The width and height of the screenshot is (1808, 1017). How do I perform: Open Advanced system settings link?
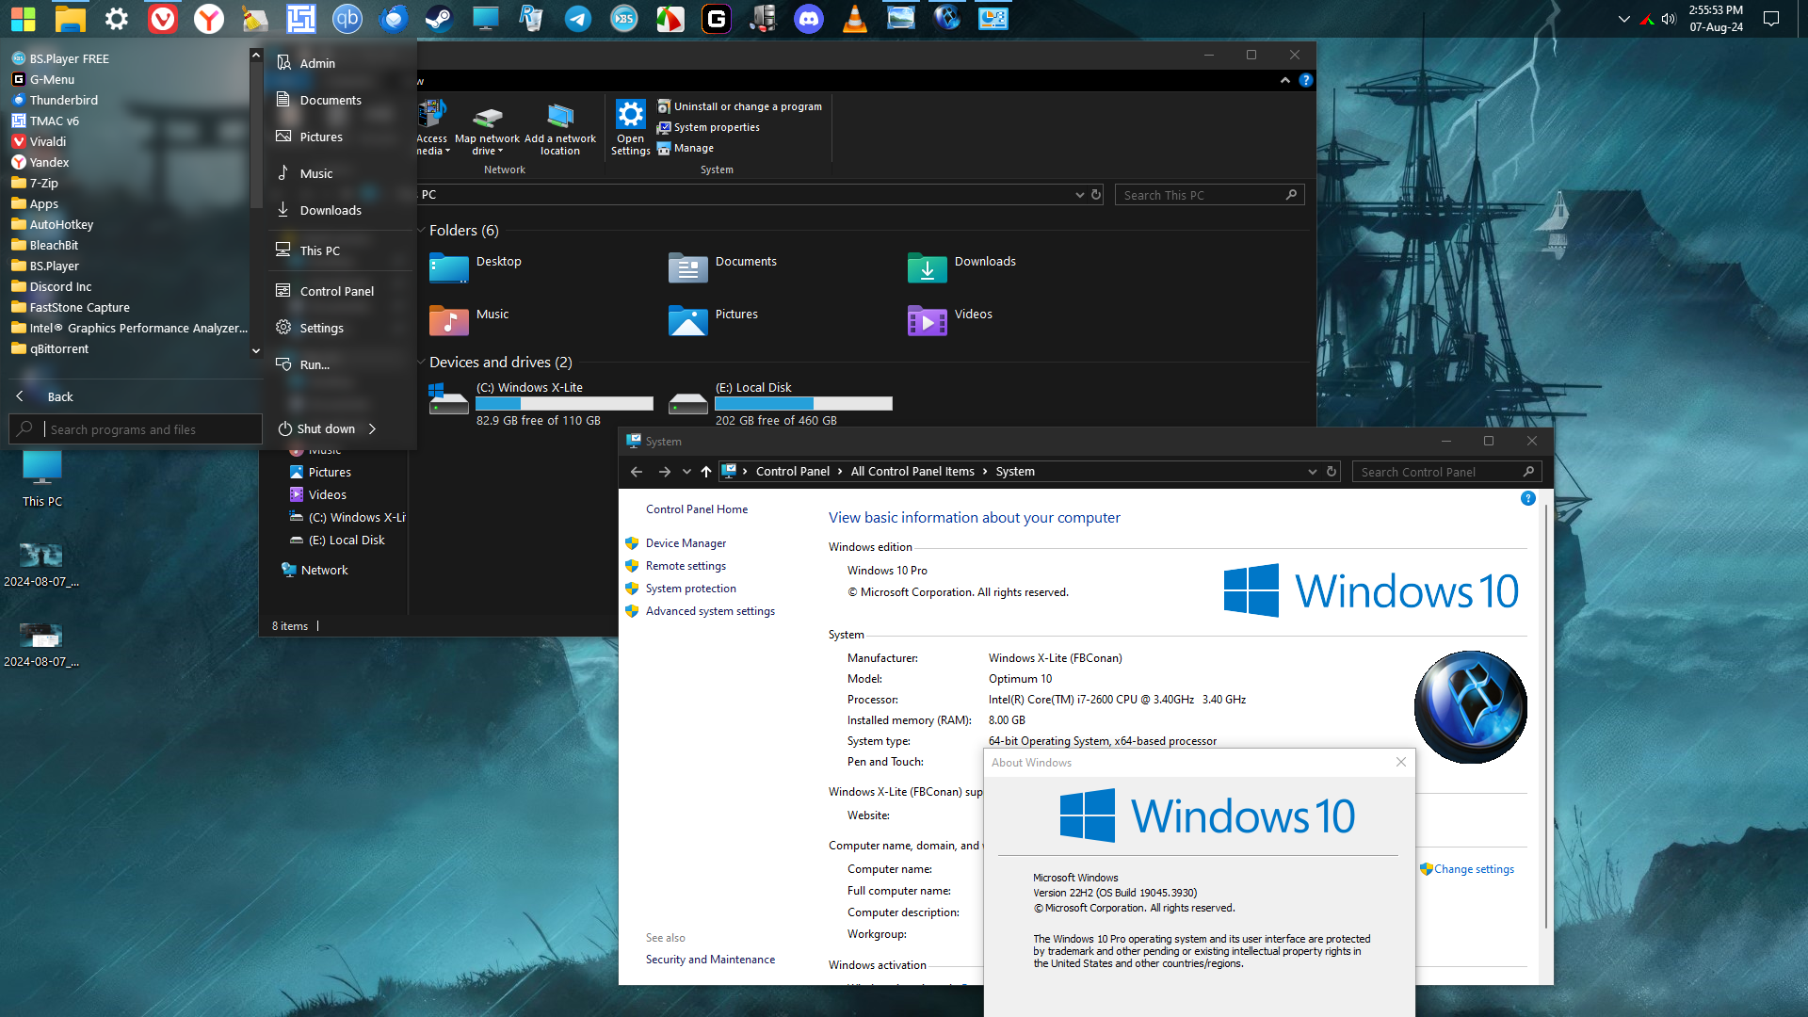[x=710, y=611]
